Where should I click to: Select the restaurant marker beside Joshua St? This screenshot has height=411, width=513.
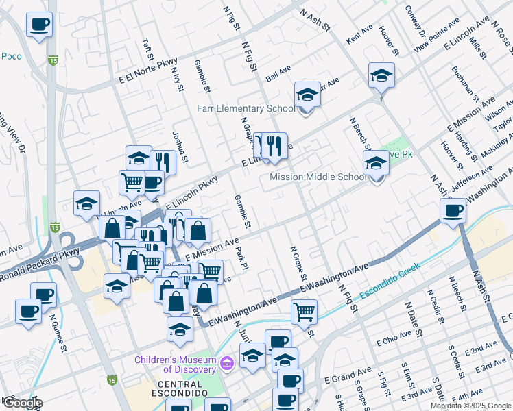point(163,162)
